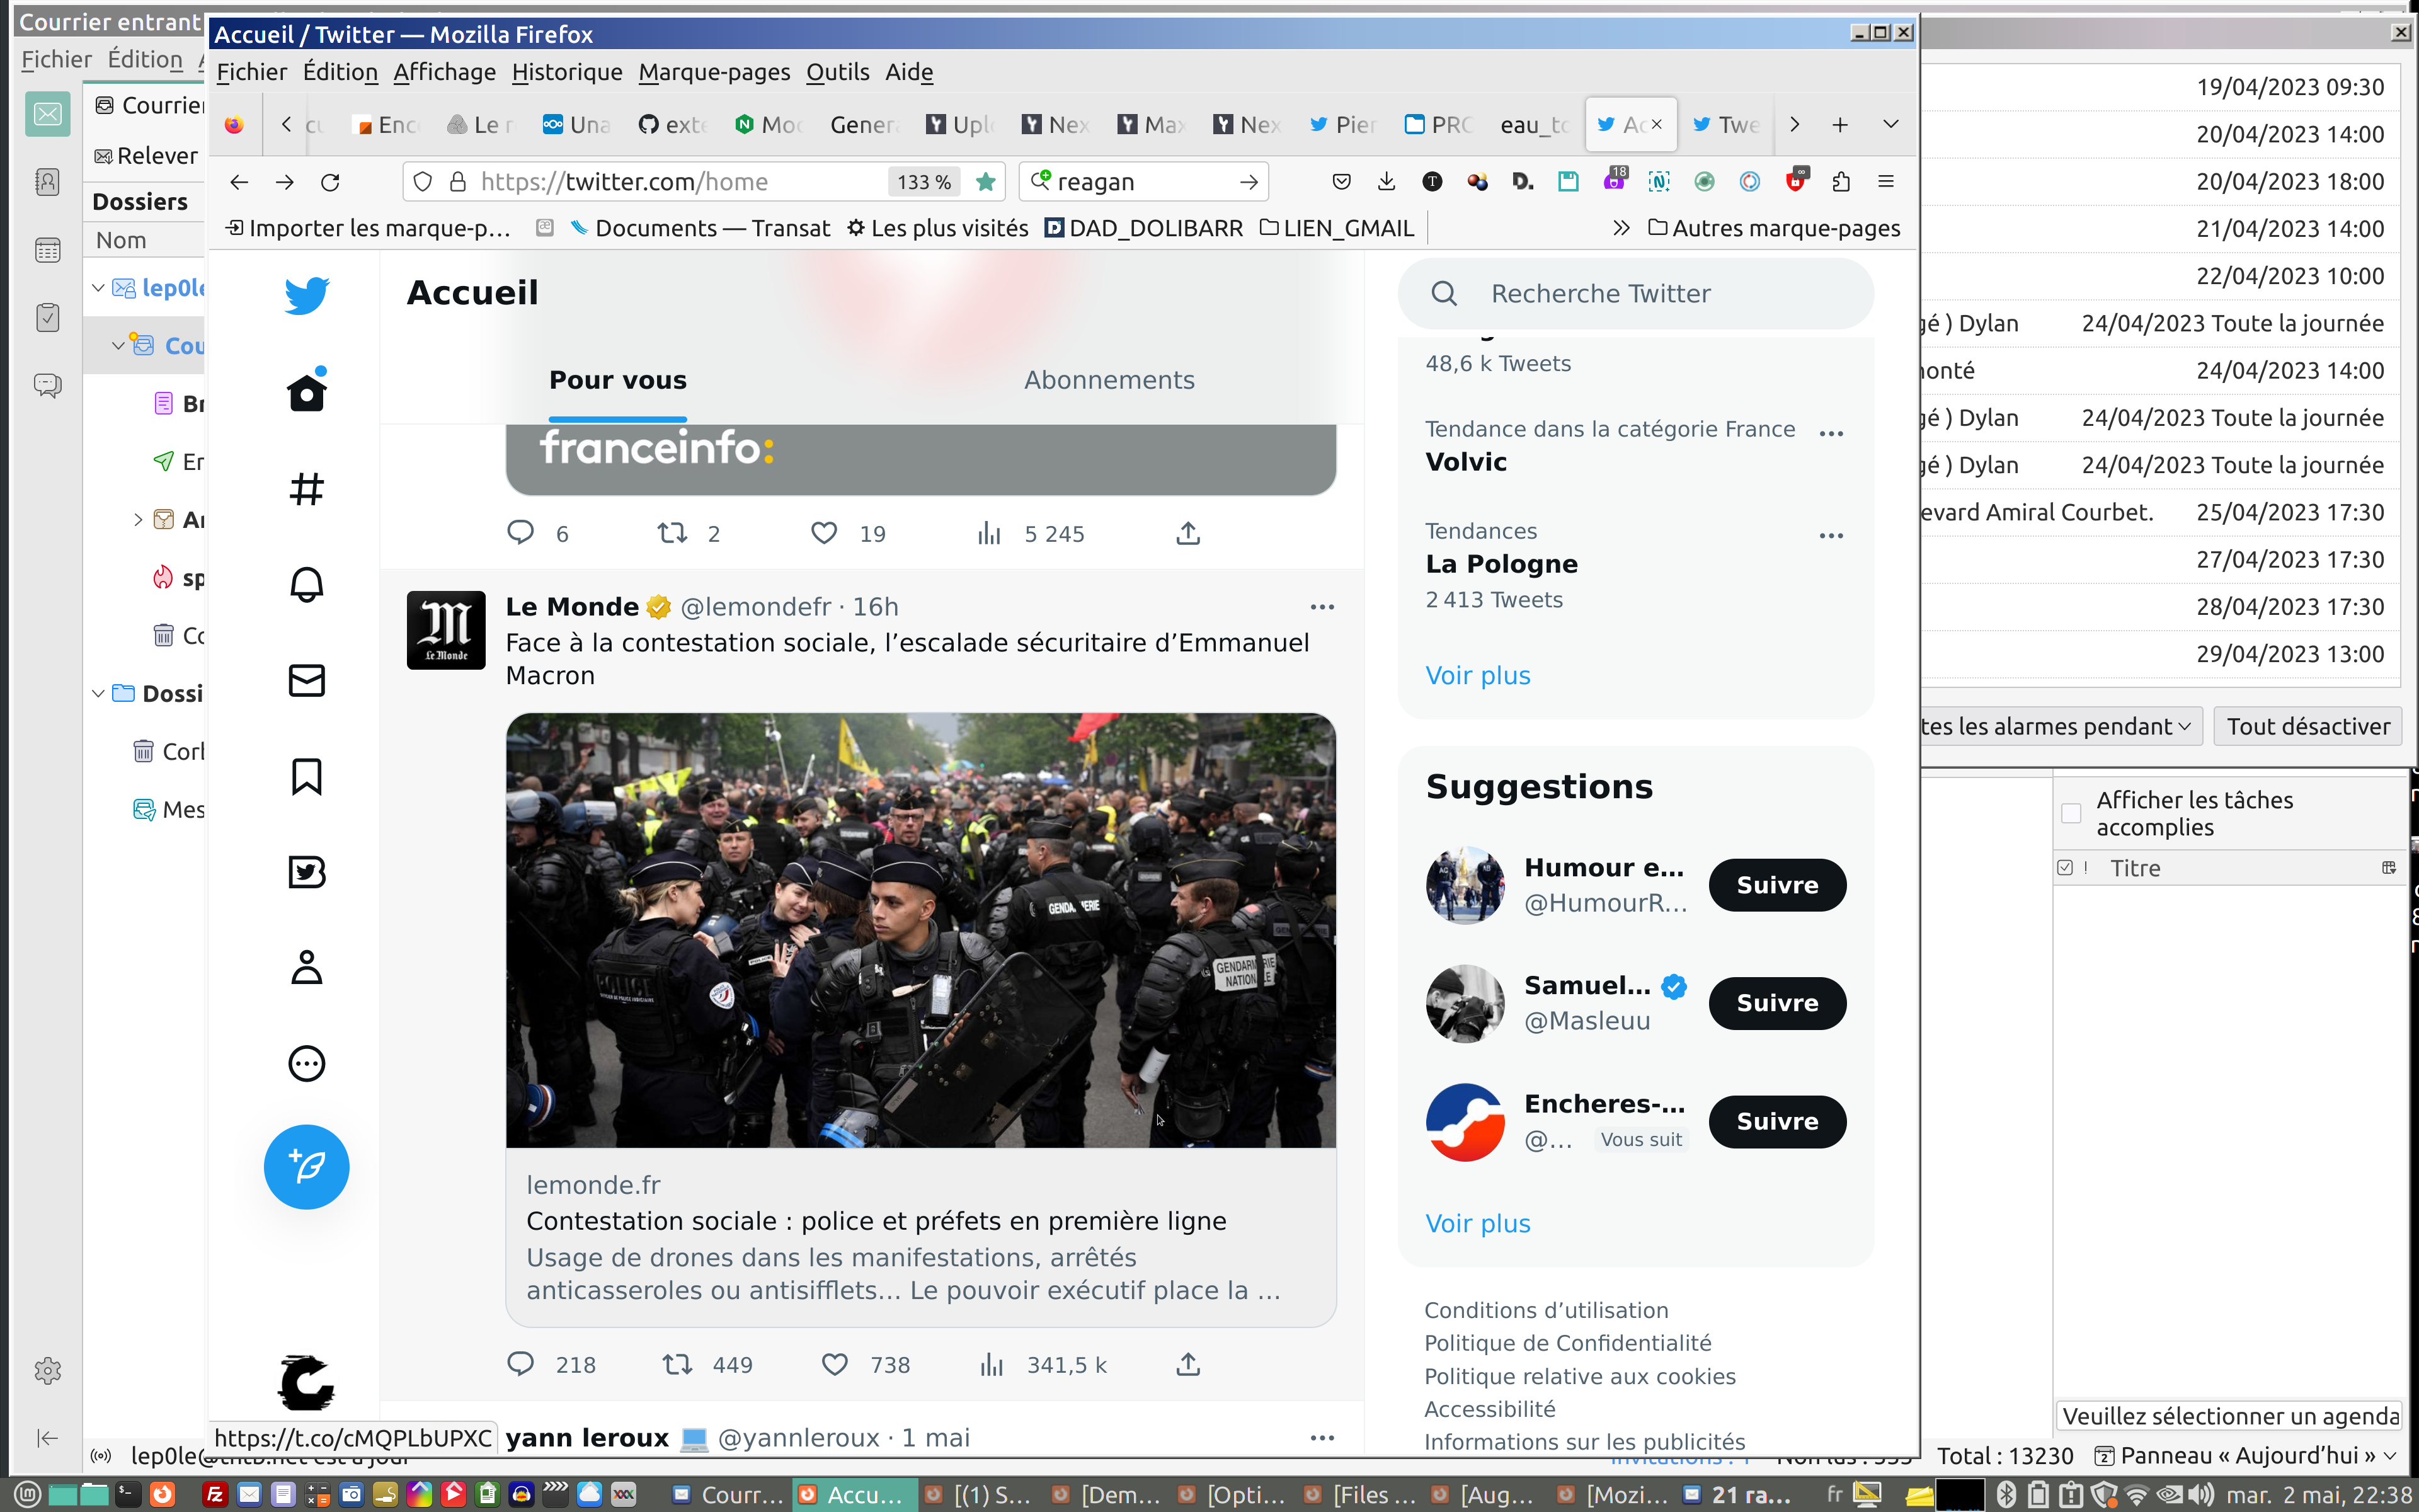Like the Le Monde tweet
The height and width of the screenshot is (1512, 2419).
pos(835,1364)
